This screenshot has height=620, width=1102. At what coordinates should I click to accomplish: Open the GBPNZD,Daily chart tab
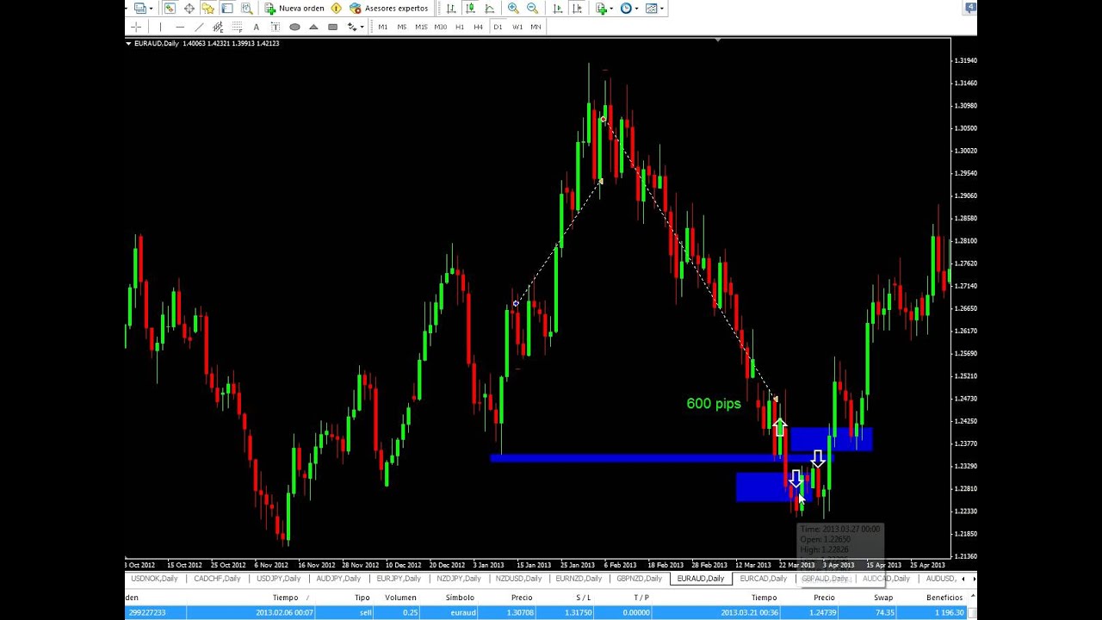(639, 579)
